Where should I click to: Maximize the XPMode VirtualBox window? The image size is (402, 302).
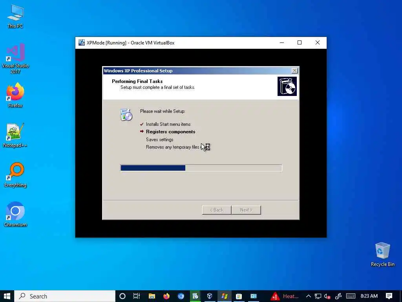(x=300, y=42)
